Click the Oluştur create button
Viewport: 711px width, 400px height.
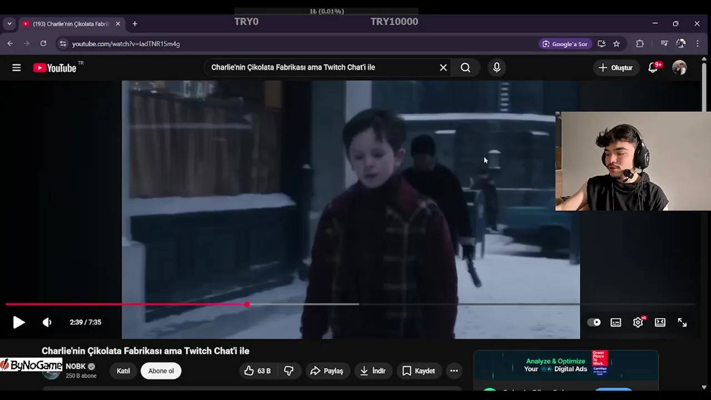click(x=615, y=68)
